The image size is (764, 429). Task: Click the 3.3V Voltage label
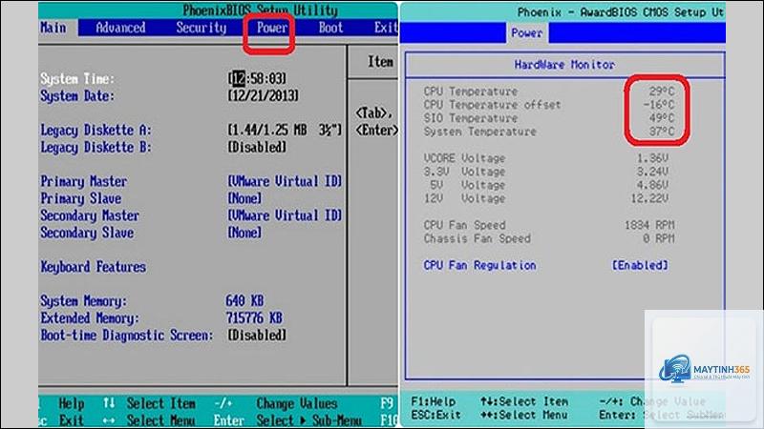464,172
